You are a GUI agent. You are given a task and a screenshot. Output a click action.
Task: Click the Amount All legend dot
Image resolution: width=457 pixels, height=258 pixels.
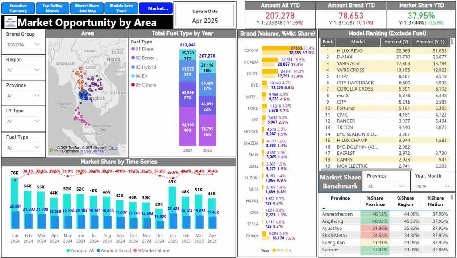68,250
